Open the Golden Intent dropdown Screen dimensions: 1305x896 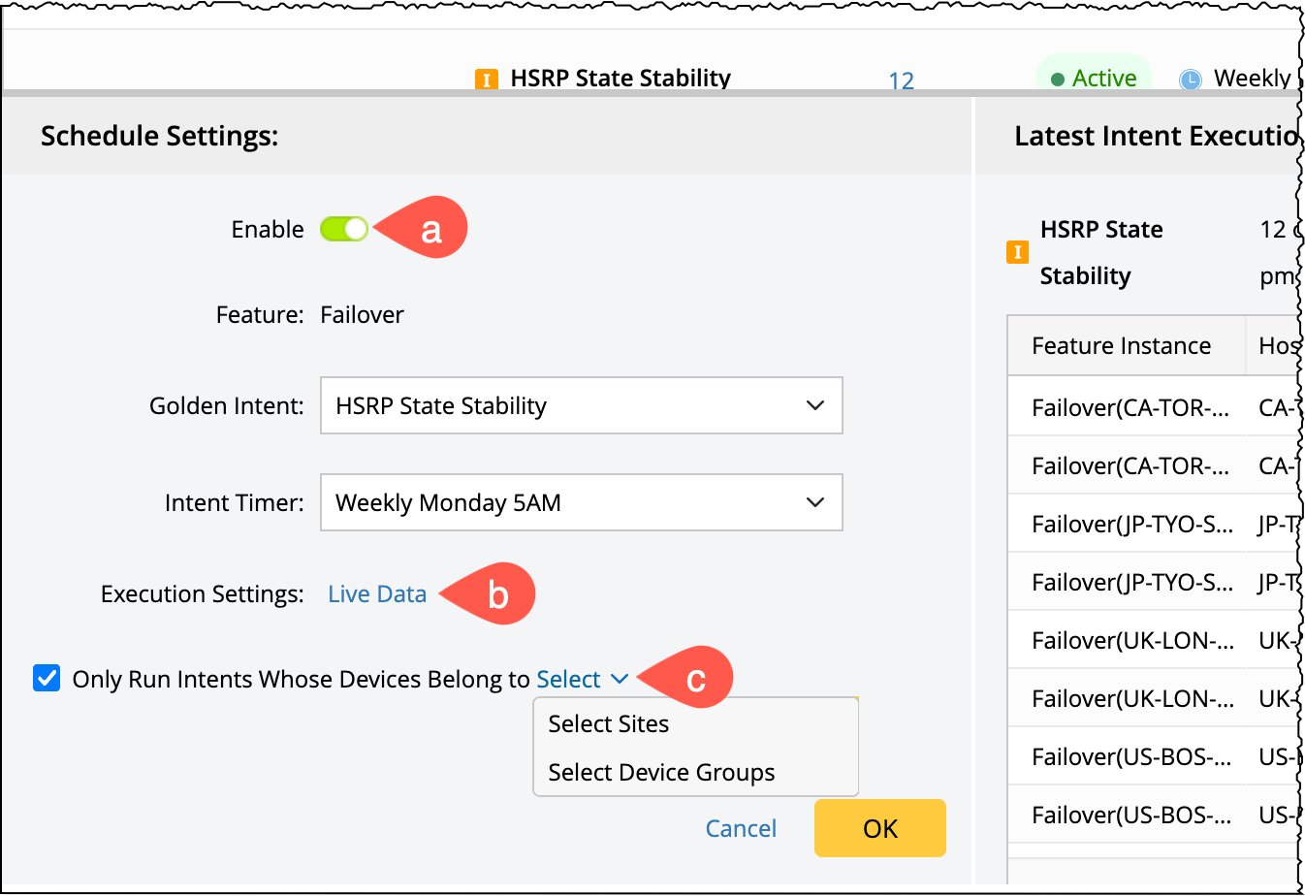pos(581,405)
